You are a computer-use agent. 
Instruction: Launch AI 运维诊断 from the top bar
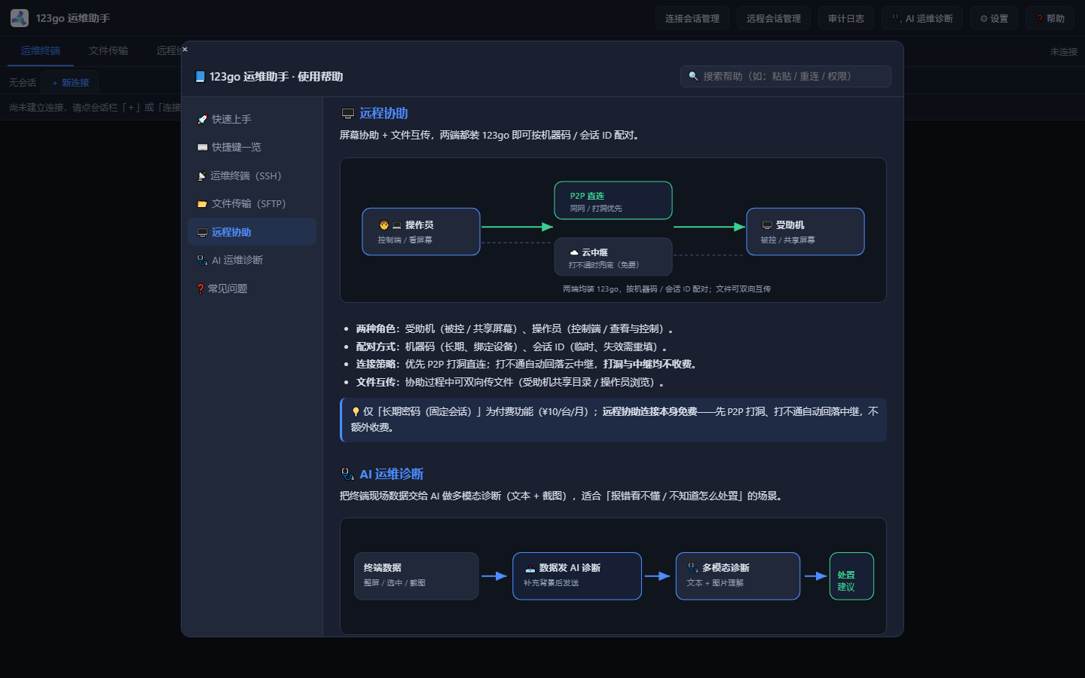coord(922,18)
